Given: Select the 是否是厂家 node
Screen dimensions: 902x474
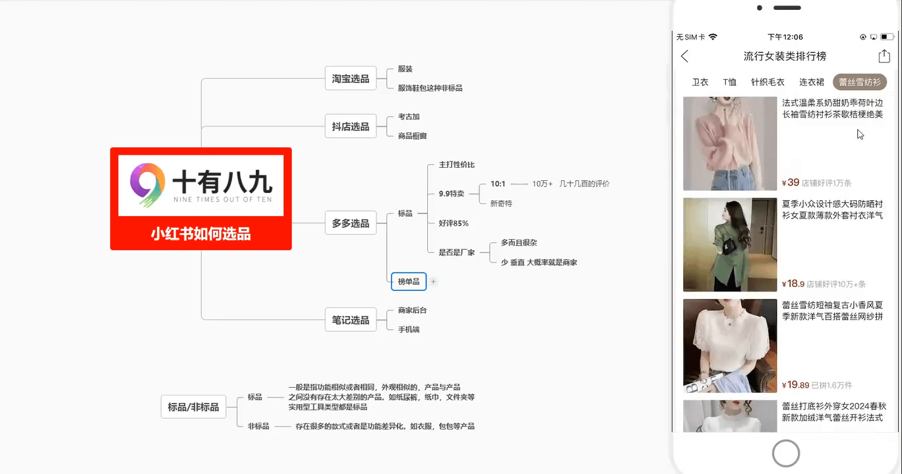Looking at the screenshot, I should pos(457,252).
